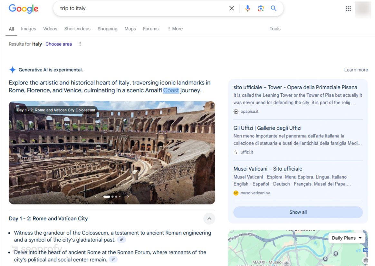Screen dimensions: 375x266
Task: Click the Day 1 - 2 Colosseum image caption
Action: 56,110
